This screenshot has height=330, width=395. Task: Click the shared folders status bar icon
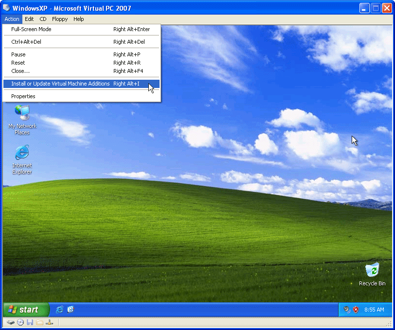39,322
